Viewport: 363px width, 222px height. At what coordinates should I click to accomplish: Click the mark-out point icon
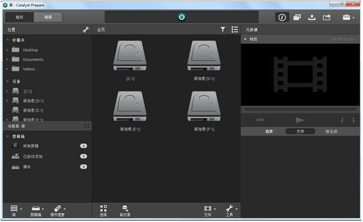pos(353,120)
